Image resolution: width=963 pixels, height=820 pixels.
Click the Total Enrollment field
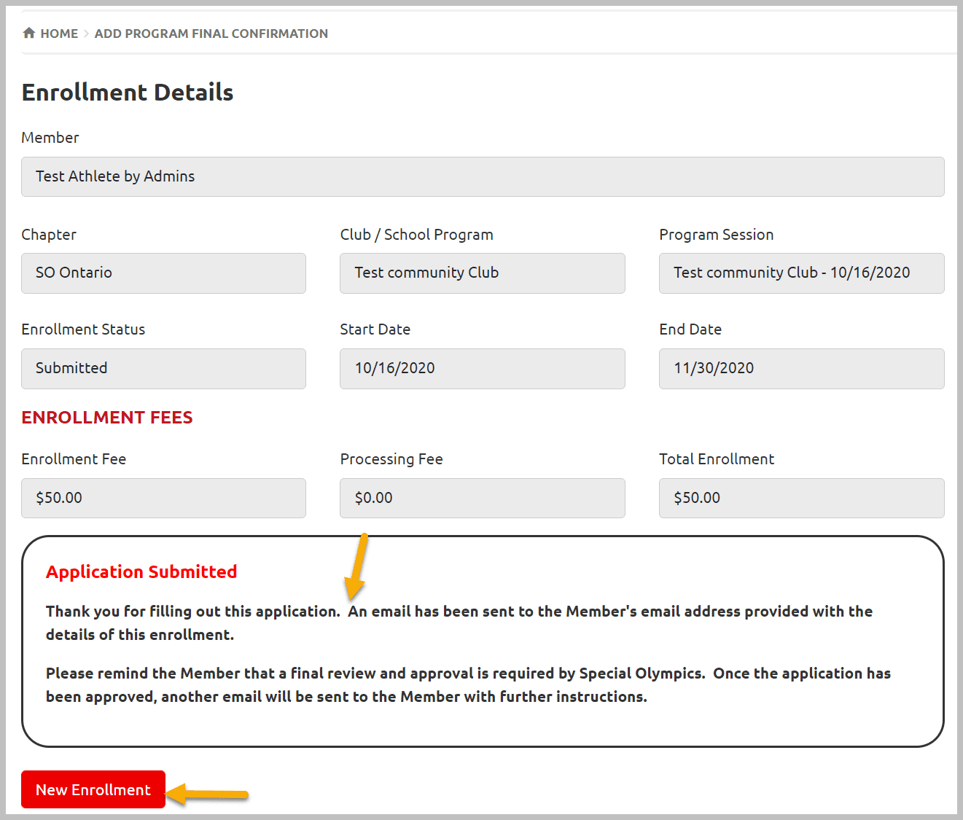tap(802, 498)
